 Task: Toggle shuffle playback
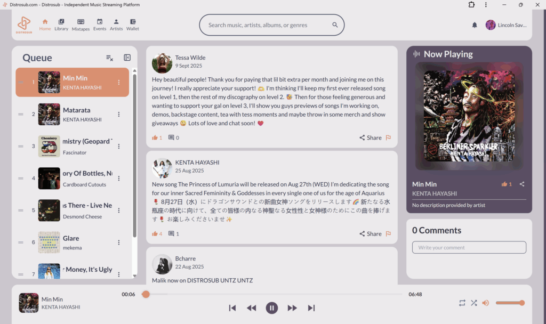473,303
